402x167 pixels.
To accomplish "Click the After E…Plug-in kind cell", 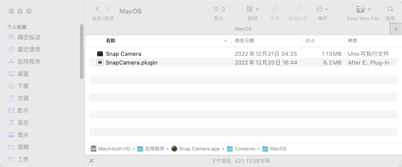I will [368, 62].
